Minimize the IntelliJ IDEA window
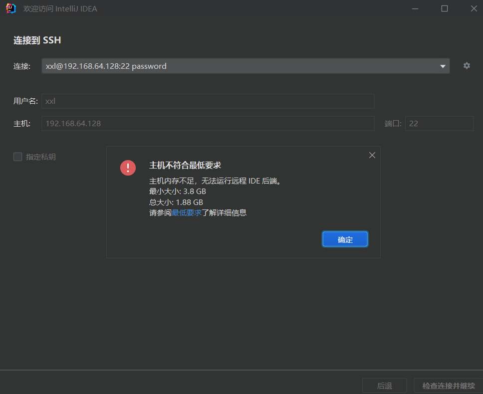The height and width of the screenshot is (394, 483). click(x=415, y=8)
